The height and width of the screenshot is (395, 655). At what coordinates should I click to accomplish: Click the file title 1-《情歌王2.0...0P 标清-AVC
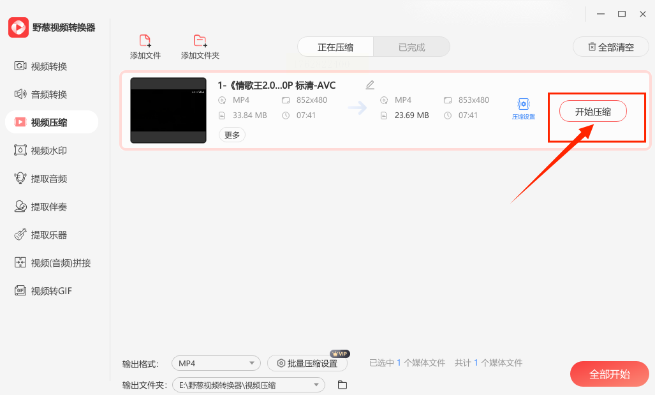click(277, 86)
